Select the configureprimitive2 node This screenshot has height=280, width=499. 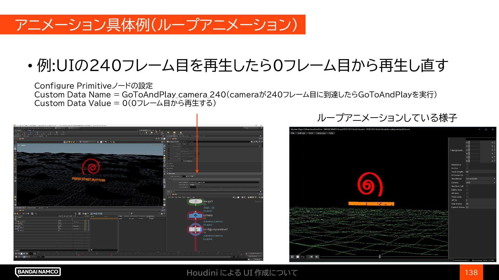[195, 229]
